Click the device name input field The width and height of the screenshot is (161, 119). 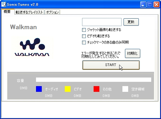102,22
